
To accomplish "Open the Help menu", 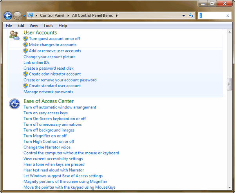I will point(63,25).
